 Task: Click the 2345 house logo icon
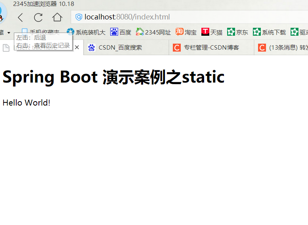pyautogui.click(x=140, y=32)
